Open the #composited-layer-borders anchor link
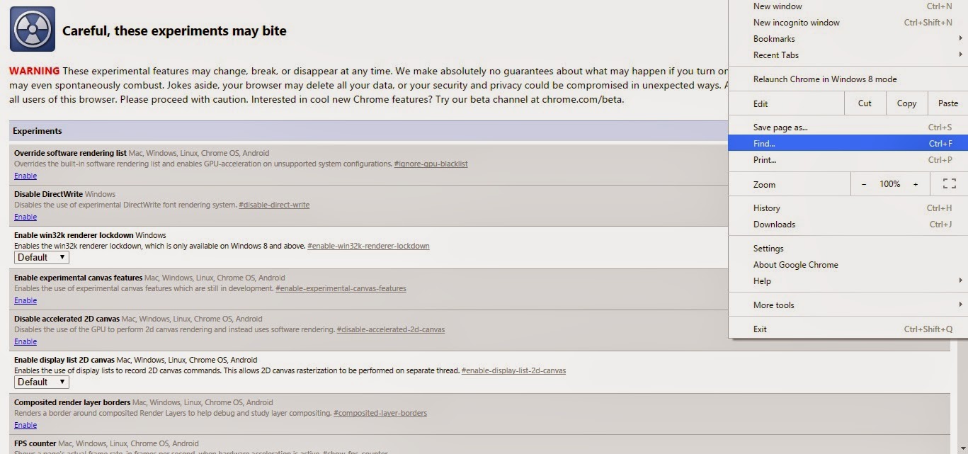The width and height of the screenshot is (968, 454). 380,413
